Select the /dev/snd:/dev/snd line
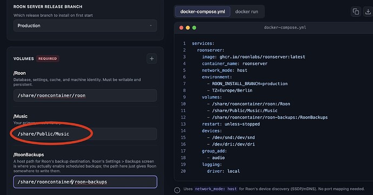 pos(231,137)
